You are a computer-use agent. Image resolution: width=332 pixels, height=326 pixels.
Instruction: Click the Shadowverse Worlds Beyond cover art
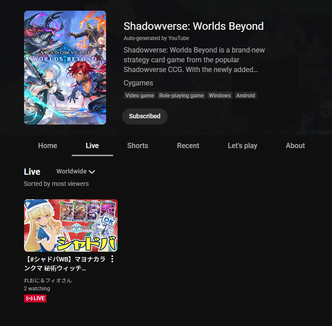pyautogui.click(x=65, y=68)
